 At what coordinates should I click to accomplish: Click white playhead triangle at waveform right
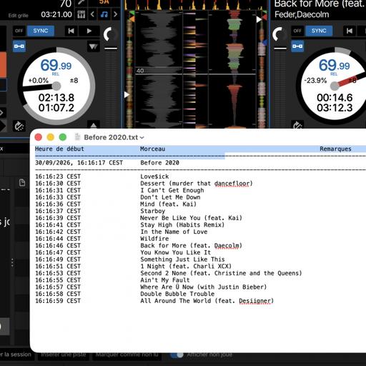tap(259, 19)
